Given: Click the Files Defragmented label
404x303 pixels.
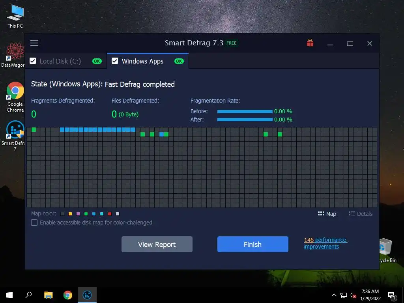Looking at the screenshot, I should [x=135, y=101].
